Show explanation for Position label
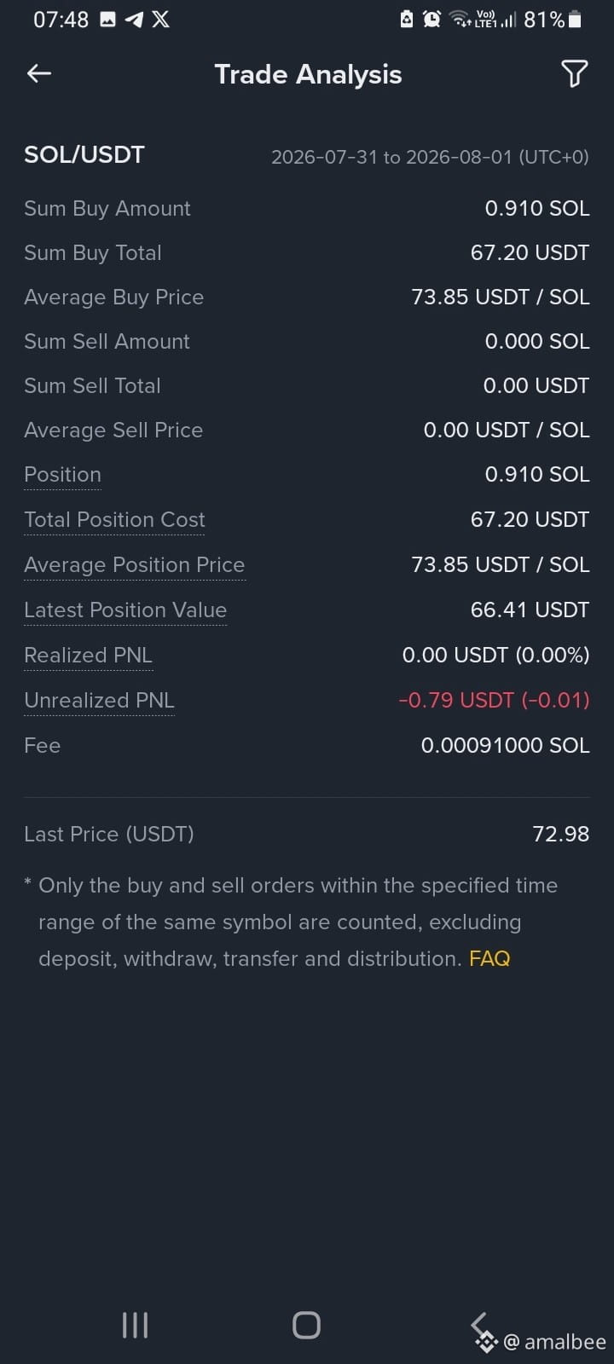 [x=62, y=475]
